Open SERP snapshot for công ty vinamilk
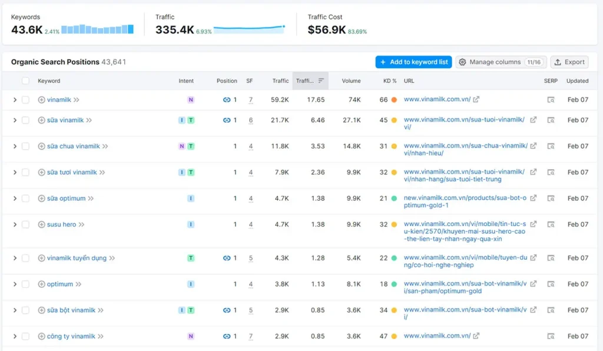Viewport: 603px width, 351px height. (x=551, y=336)
